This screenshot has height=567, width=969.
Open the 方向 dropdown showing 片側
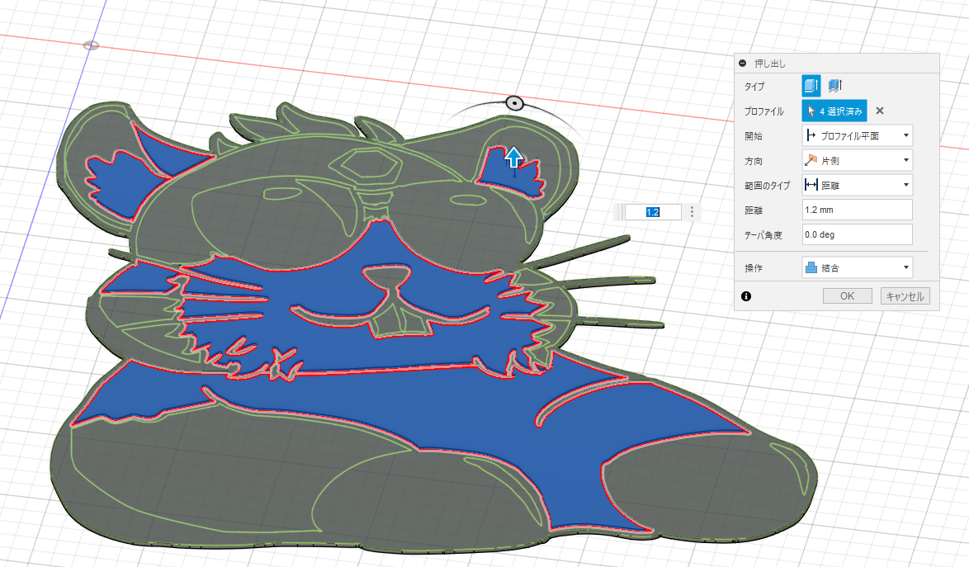pyautogui.click(x=857, y=161)
